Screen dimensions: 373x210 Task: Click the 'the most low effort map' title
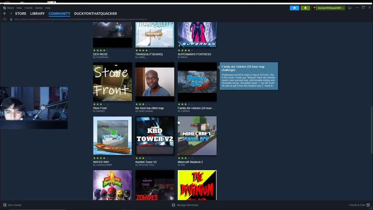click(149, 108)
